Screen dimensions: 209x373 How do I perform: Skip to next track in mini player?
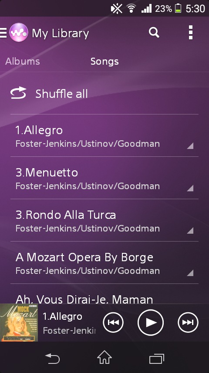click(188, 323)
